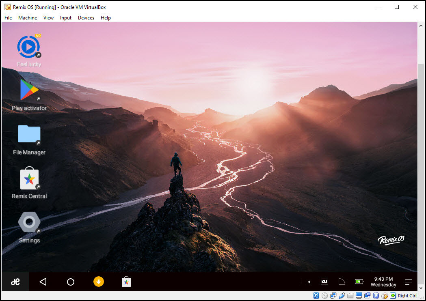Image resolution: width=426 pixels, height=301 pixels.
Task: Open Settings from the desktop
Action: tap(29, 227)
